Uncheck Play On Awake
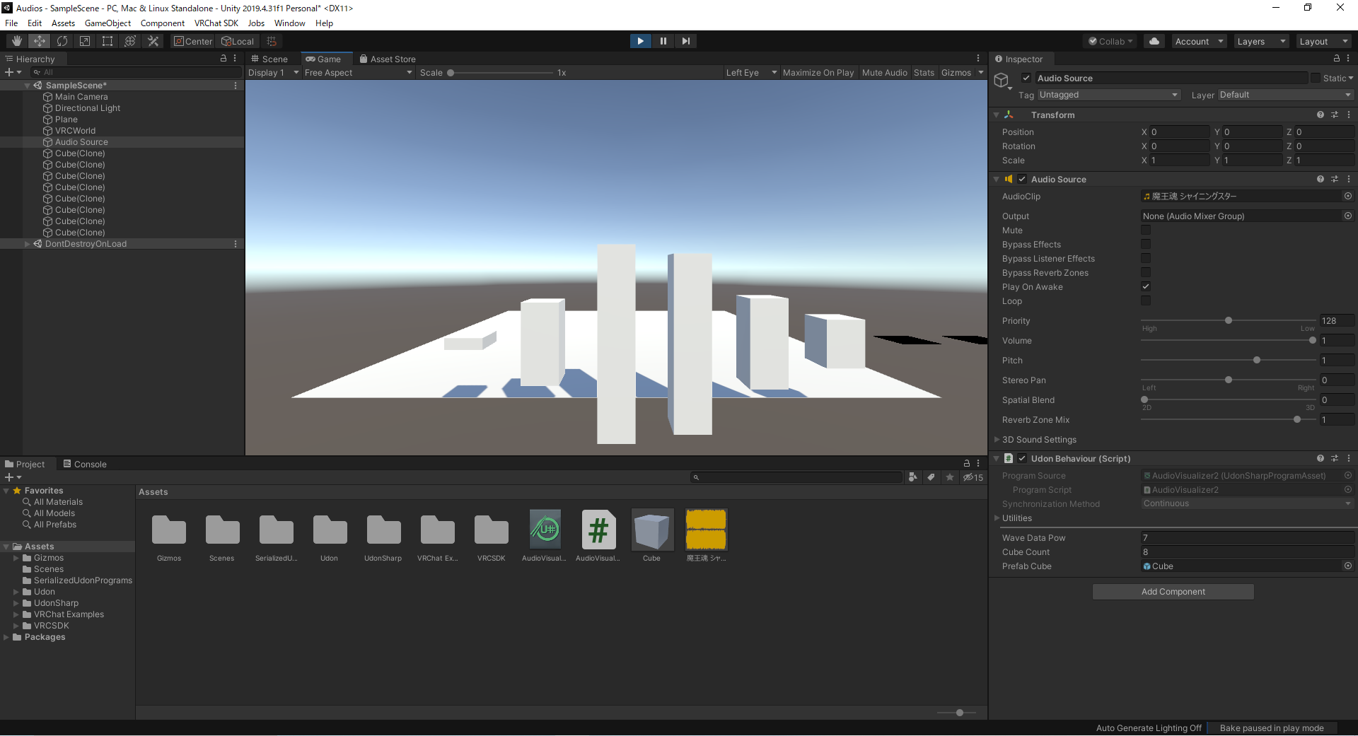Image resolution: width=1358 pixels, height=736 pixels. coord(1146,287)
